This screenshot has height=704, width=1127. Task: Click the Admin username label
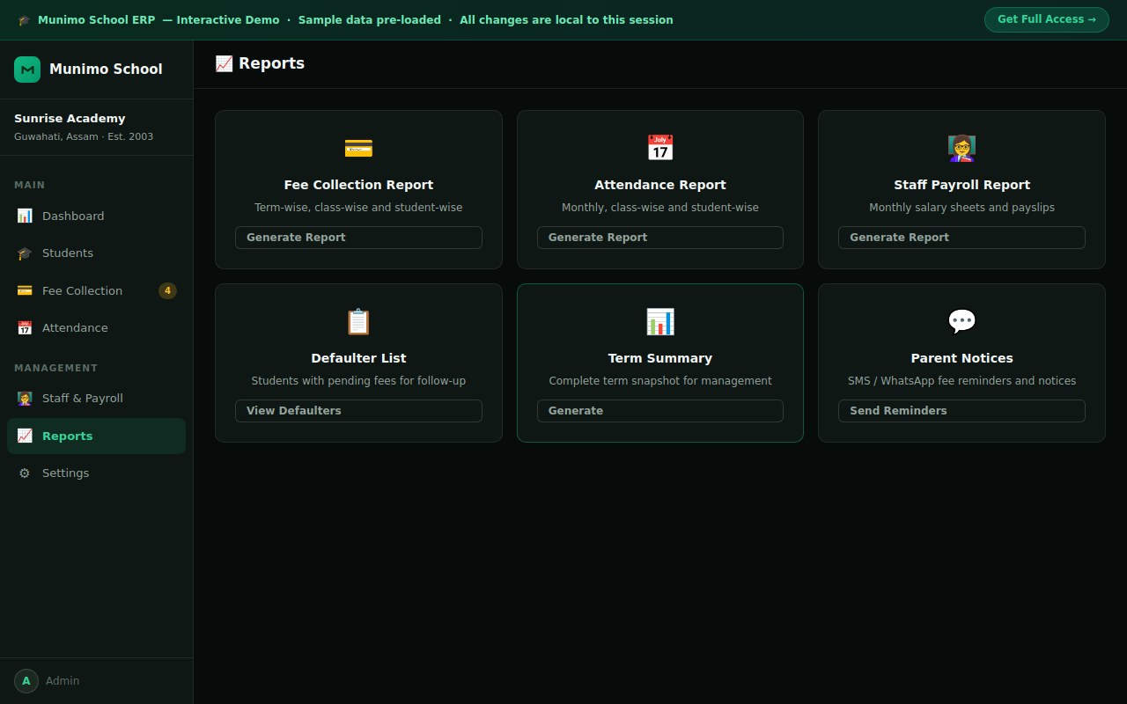[63, 681]
